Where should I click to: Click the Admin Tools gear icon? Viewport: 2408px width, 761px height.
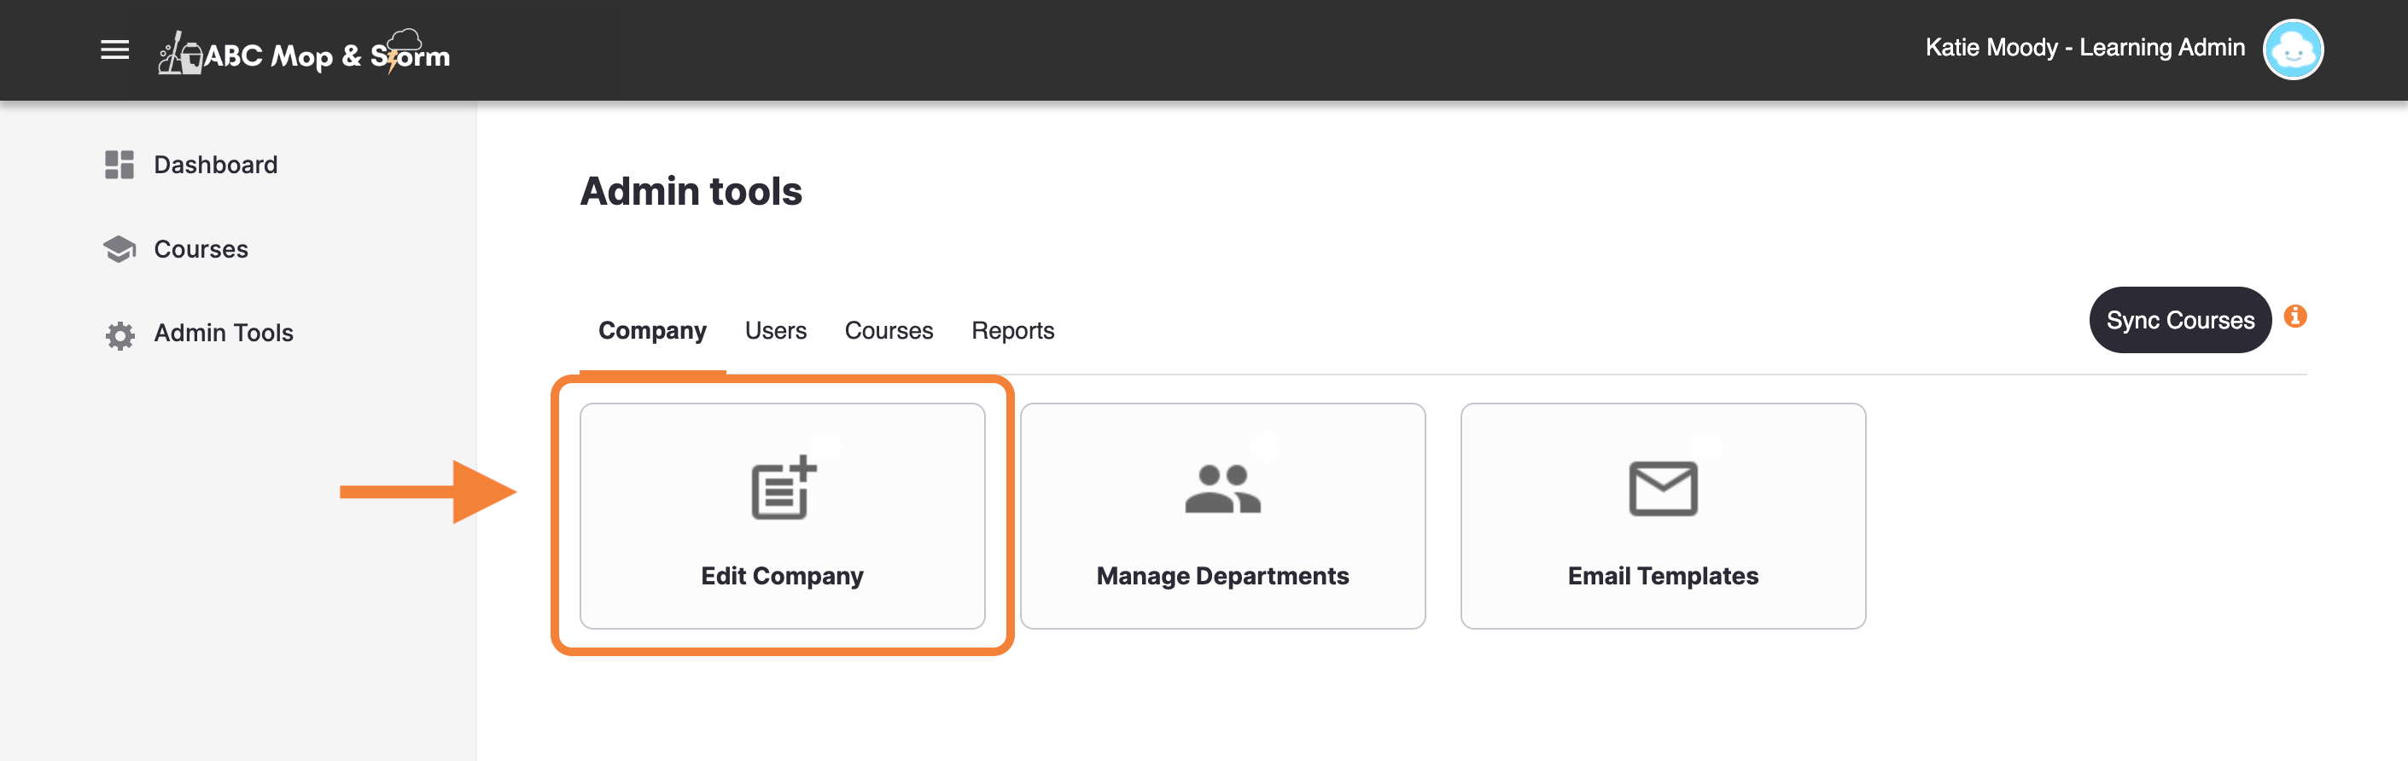pos(120,334)
